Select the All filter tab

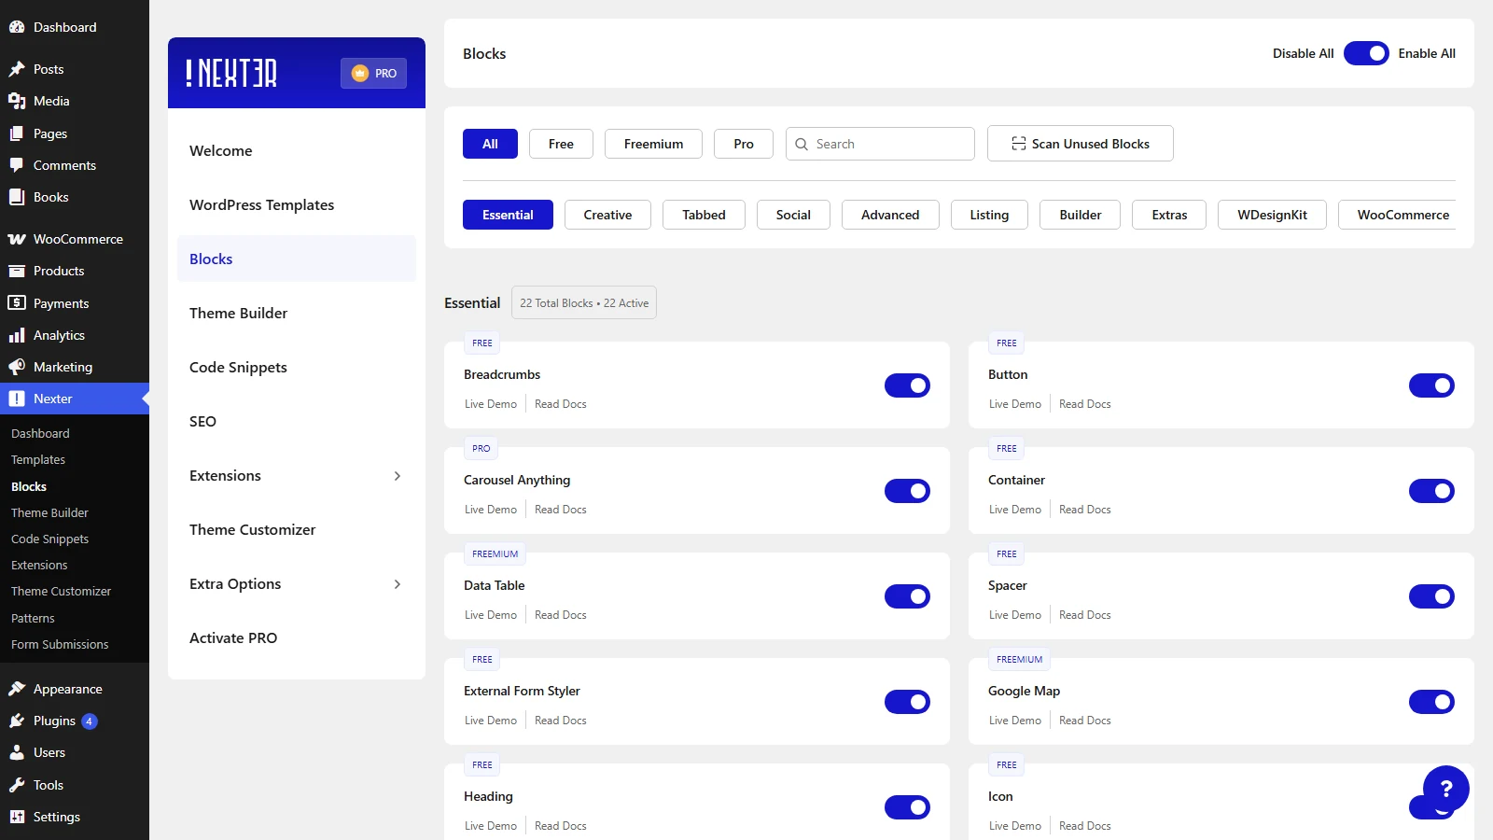pyautogui.click(x=490, y=144)
